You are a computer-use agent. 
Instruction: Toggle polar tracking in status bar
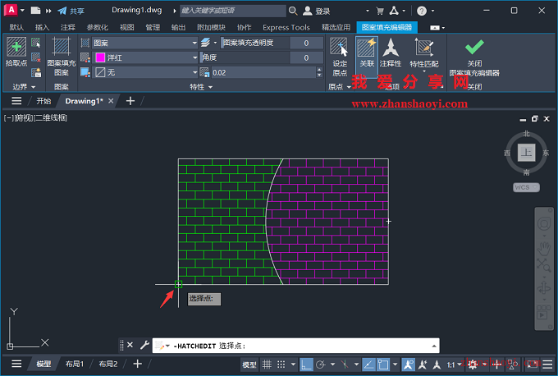tap(321, 365)
